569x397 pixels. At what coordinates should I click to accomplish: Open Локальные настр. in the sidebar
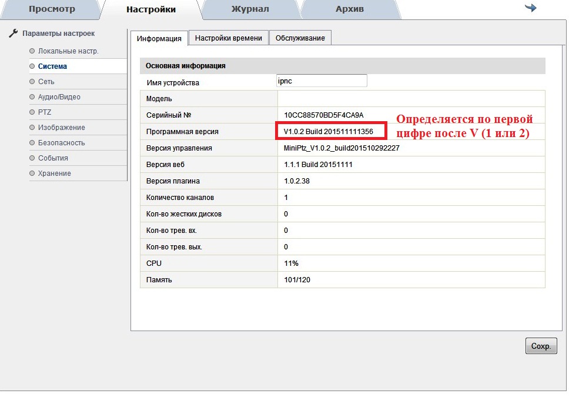(x=68, y=51)
